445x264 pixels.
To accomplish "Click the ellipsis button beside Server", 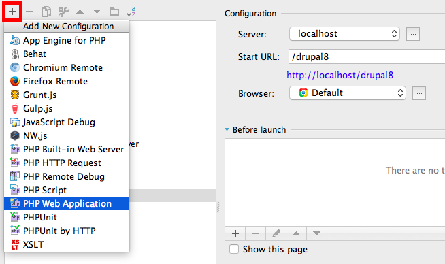I will click(413, 34).
